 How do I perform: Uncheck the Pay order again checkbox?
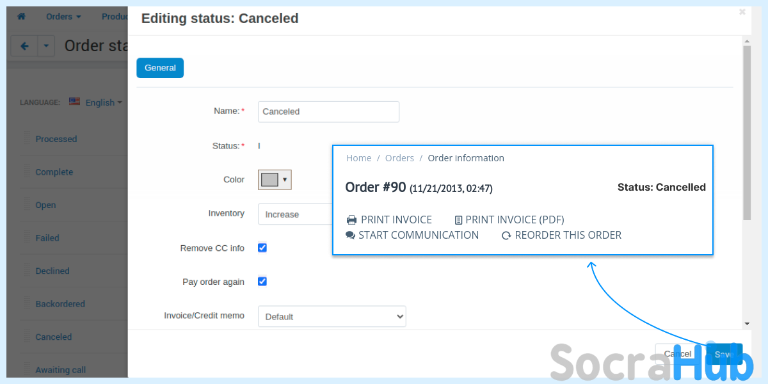click(262, 281)
